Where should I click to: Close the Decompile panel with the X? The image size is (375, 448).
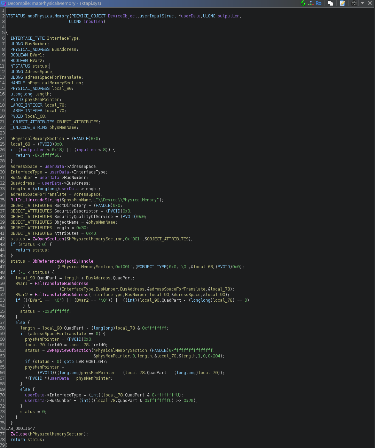[x=370, y=3]
